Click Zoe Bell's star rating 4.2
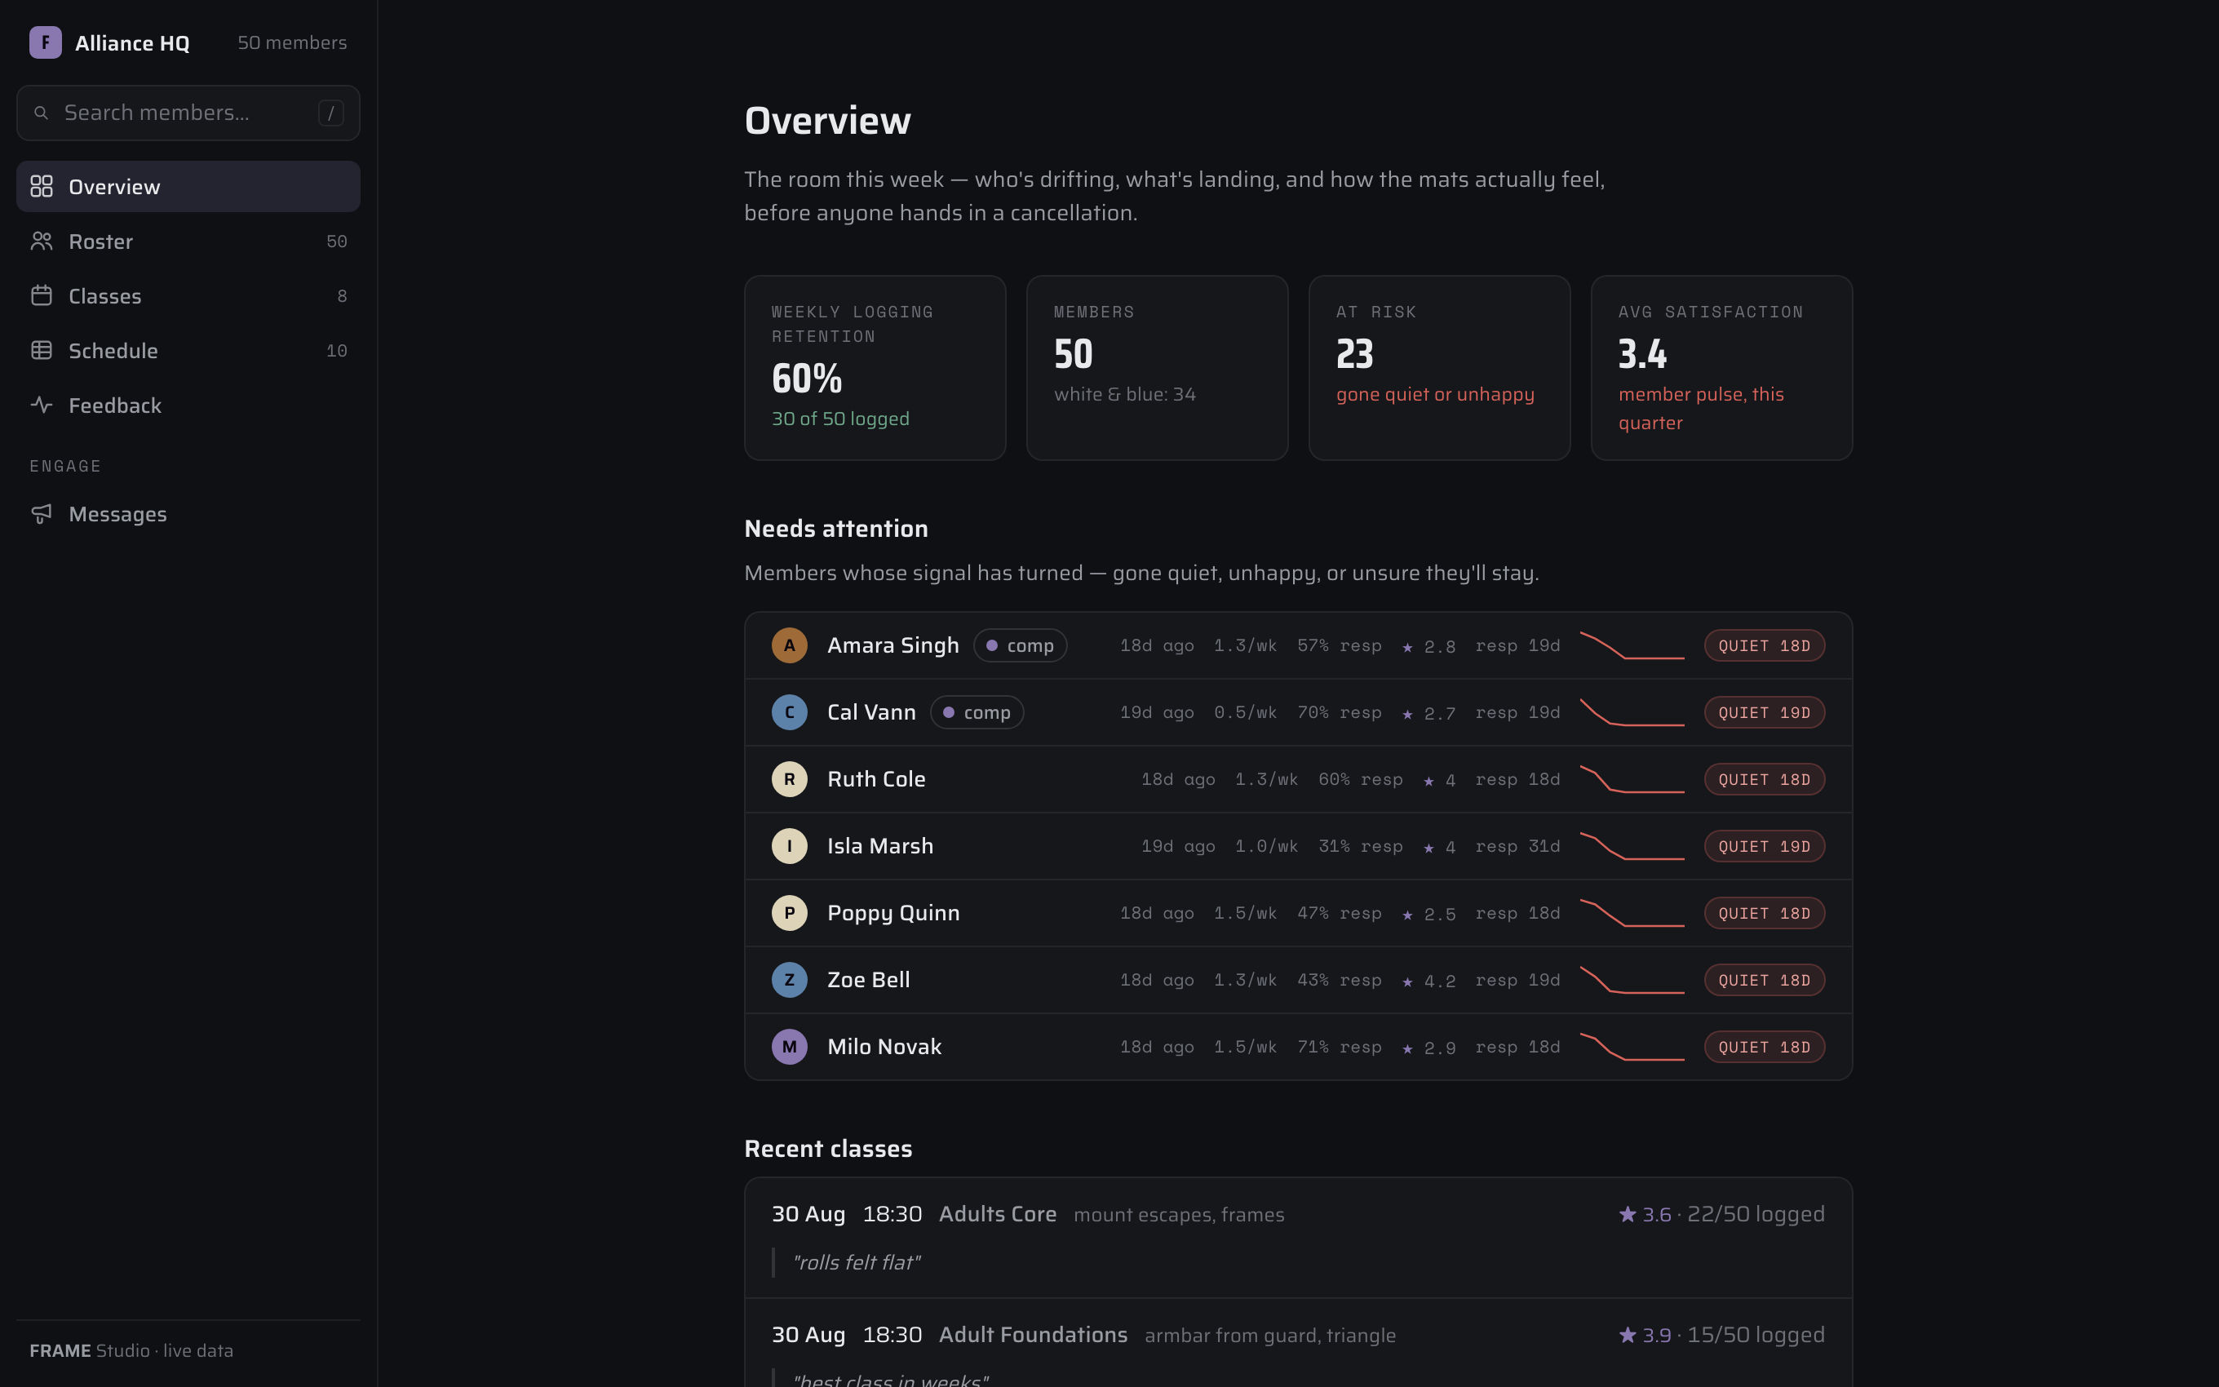 (1428, 982)
